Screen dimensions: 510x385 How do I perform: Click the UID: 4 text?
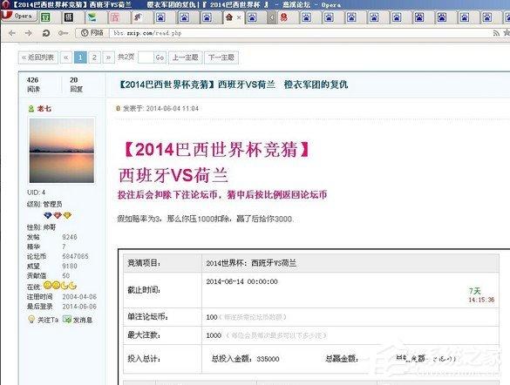click(36, 192)
